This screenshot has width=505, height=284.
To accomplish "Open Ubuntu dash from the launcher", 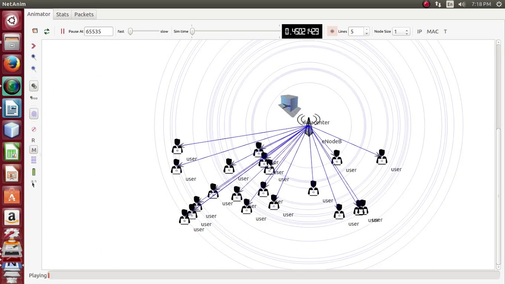I will (x=12, y=21).
